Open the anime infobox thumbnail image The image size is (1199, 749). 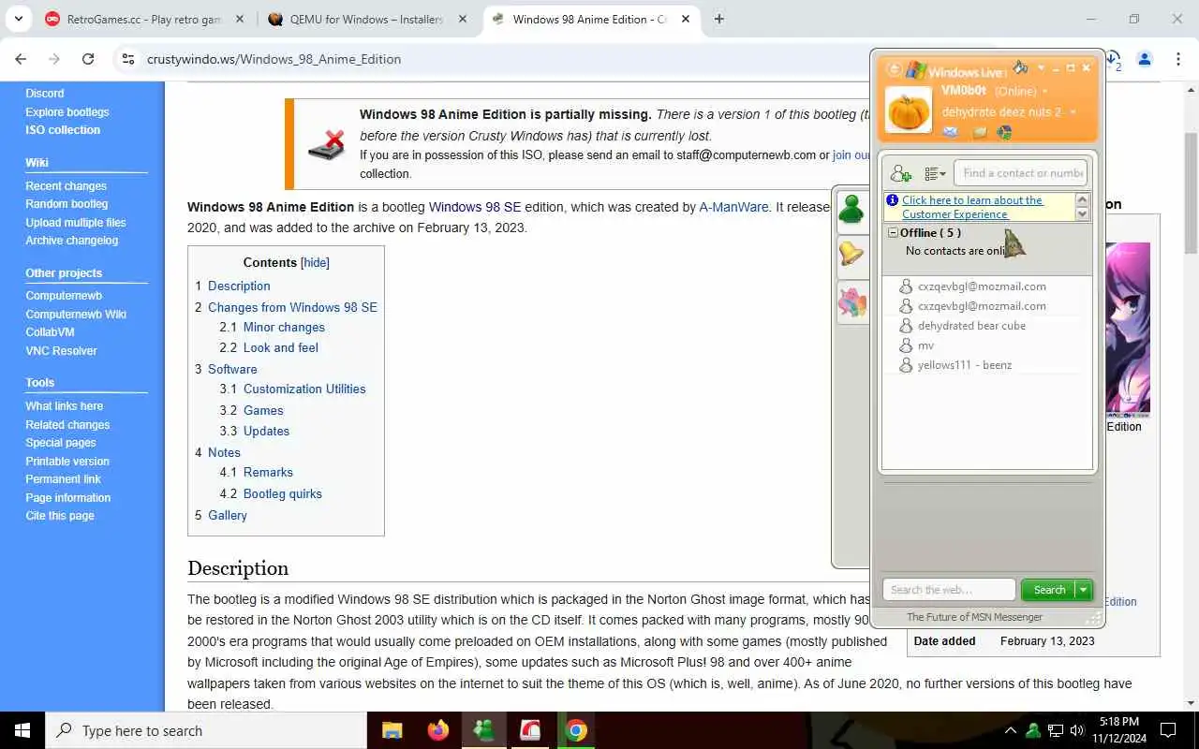click(x=1128, y=328)
